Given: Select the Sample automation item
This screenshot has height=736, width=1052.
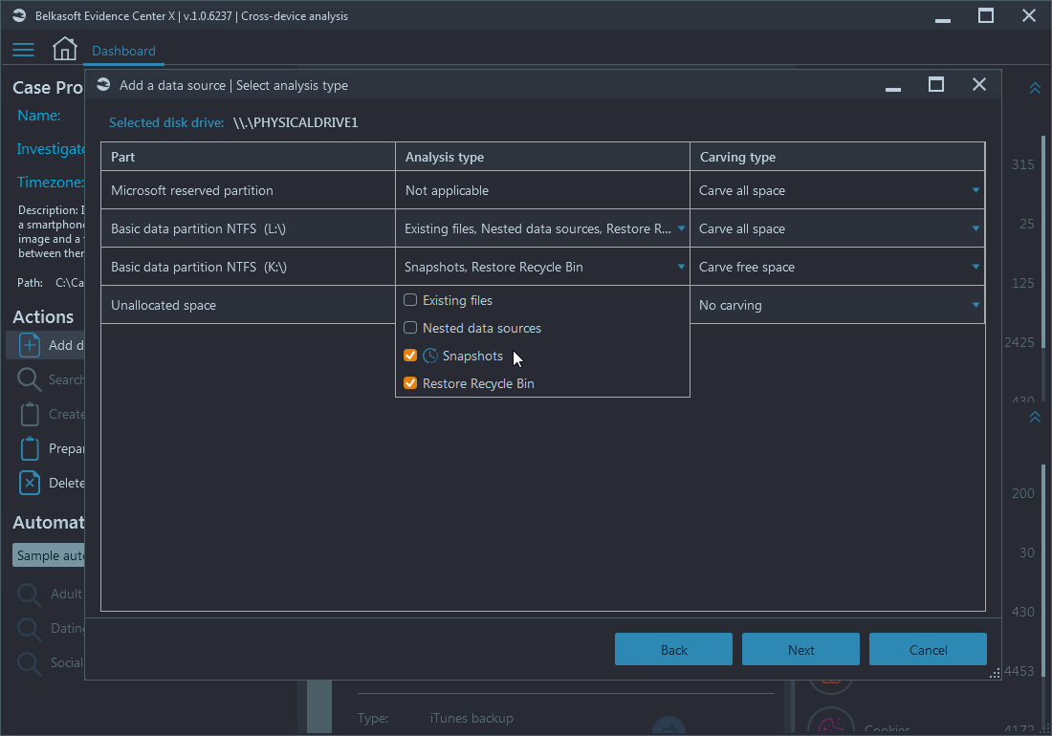Looking at the screenshot, I should pos(49,555).
